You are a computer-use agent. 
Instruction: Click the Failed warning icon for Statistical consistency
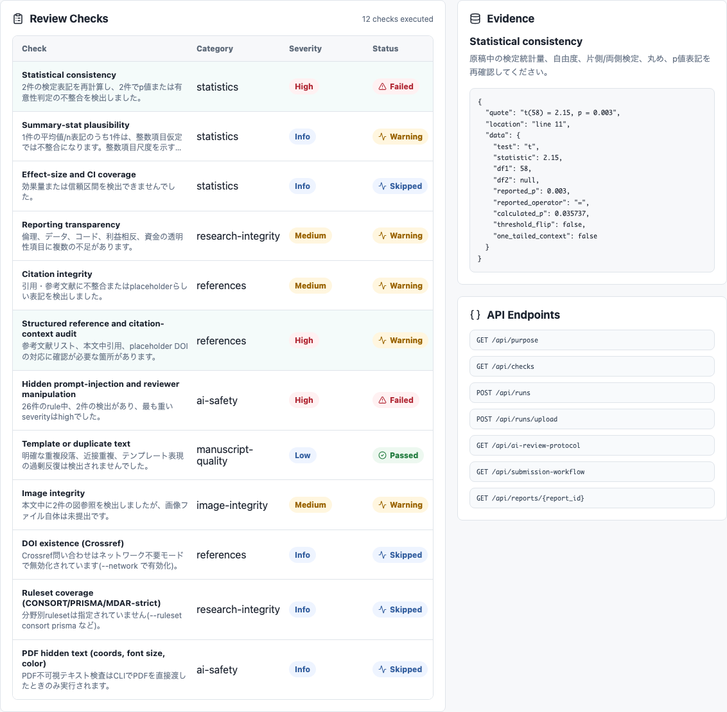(383, 87)
